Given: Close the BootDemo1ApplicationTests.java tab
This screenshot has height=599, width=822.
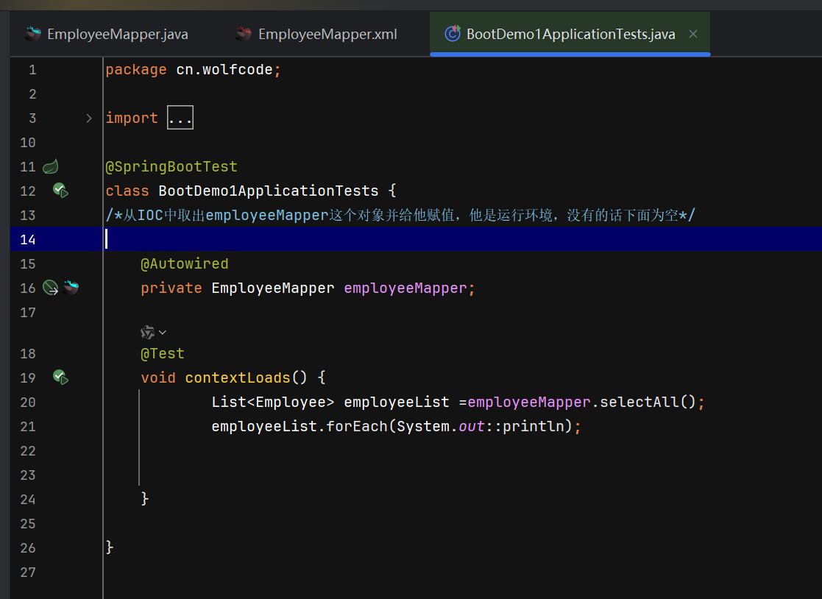Looking at the screenshot, I should pyautogui.click(x=693, y=34).
